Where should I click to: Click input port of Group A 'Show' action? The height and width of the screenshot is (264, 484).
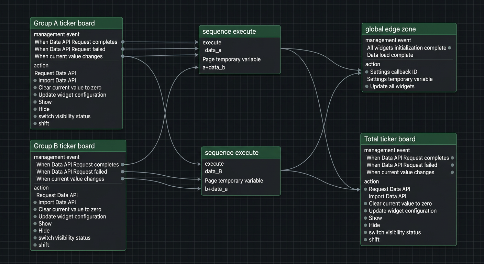(x=35, y=102)
